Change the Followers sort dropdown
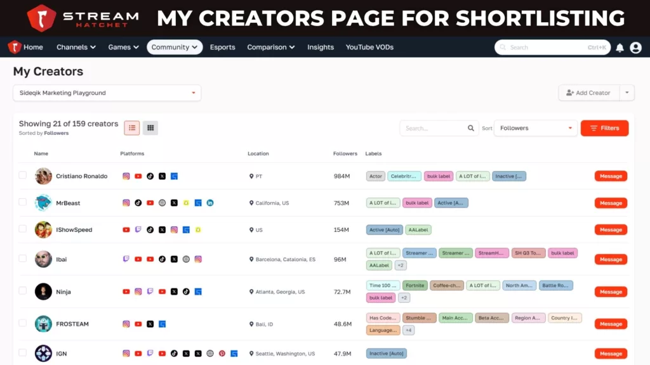650x365 pixels. [x=535, y=128]
